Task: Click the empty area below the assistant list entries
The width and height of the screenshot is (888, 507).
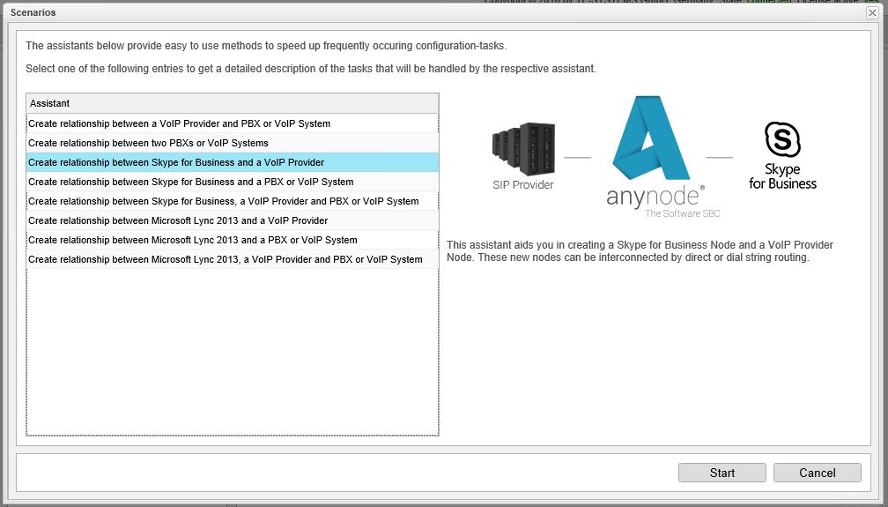Action: (233, 353)
